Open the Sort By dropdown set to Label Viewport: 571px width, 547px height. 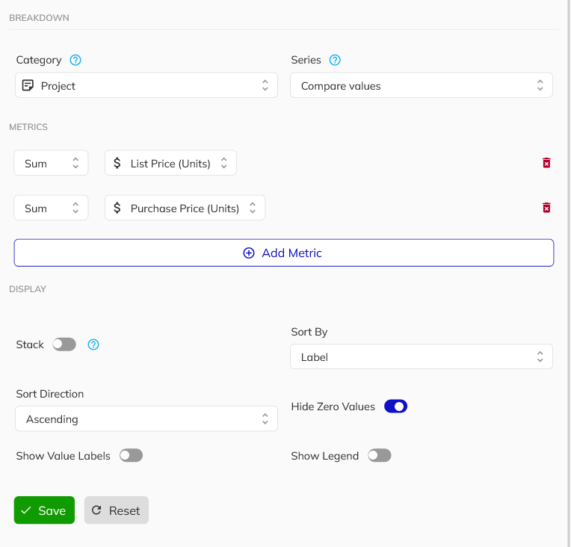(422, 356)
